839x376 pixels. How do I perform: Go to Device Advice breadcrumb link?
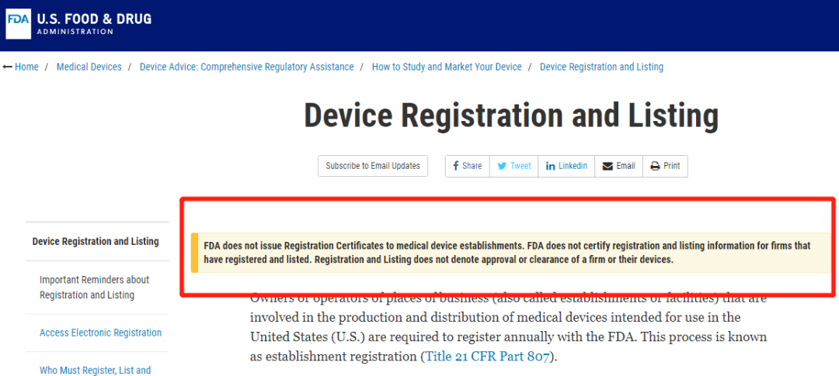(246, 67)
